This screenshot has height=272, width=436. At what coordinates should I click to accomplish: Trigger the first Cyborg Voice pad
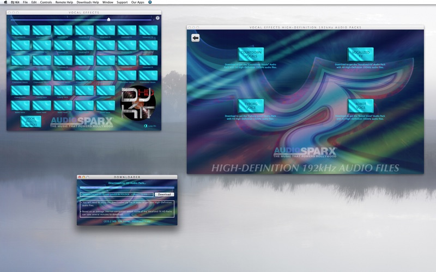pos(20,90)
